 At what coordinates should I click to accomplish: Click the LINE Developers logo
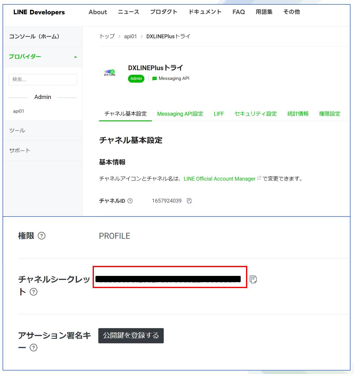pyautogui.click(x=39, y=12)
